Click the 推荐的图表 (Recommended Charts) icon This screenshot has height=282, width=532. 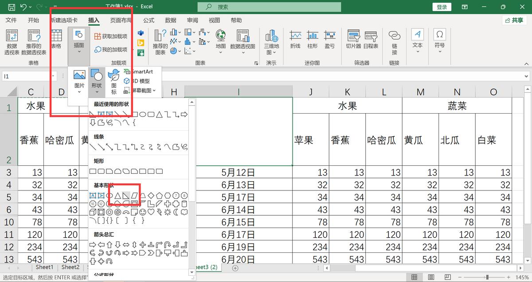coord(160,42)
